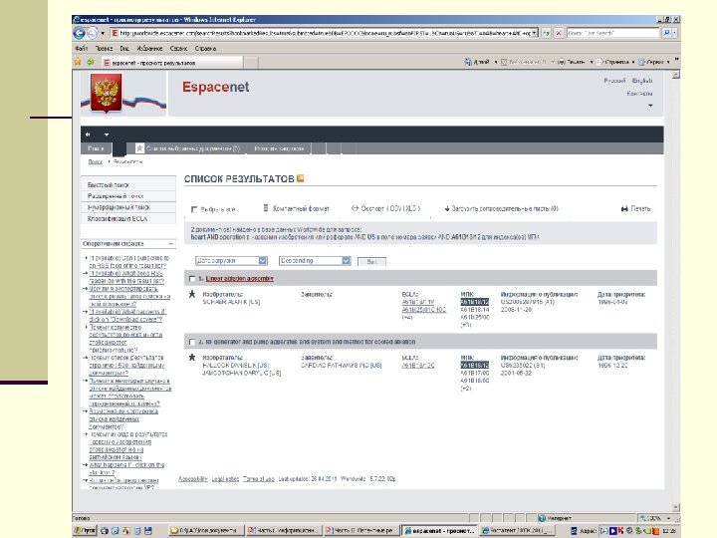Open the Справка menu
717x538 pixels.
[205, 48]
